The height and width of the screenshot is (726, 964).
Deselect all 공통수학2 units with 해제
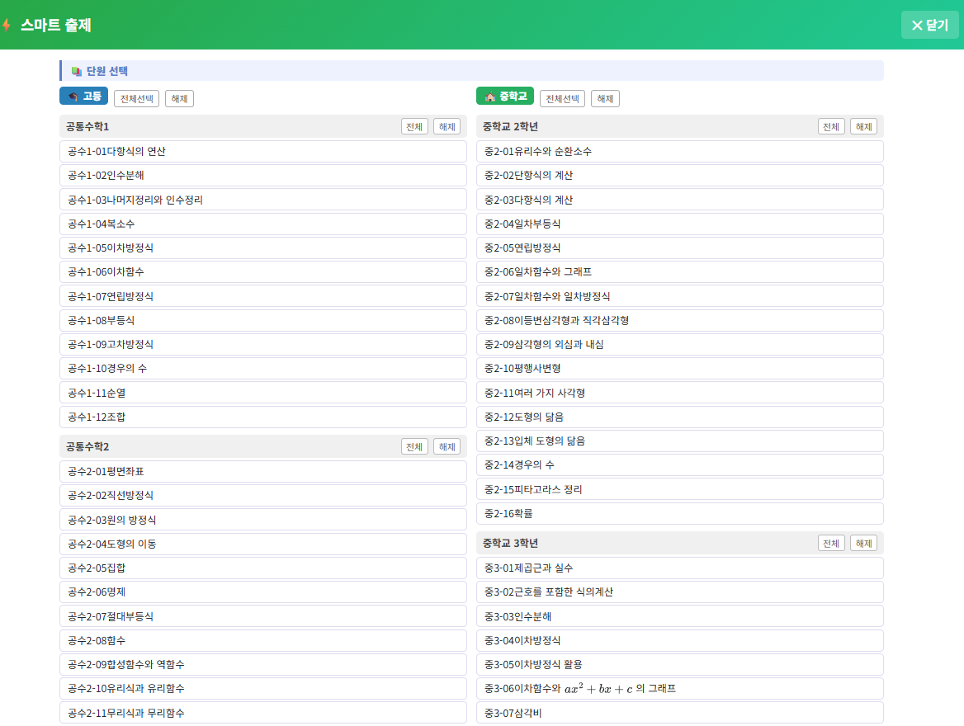tap(447, 447)
